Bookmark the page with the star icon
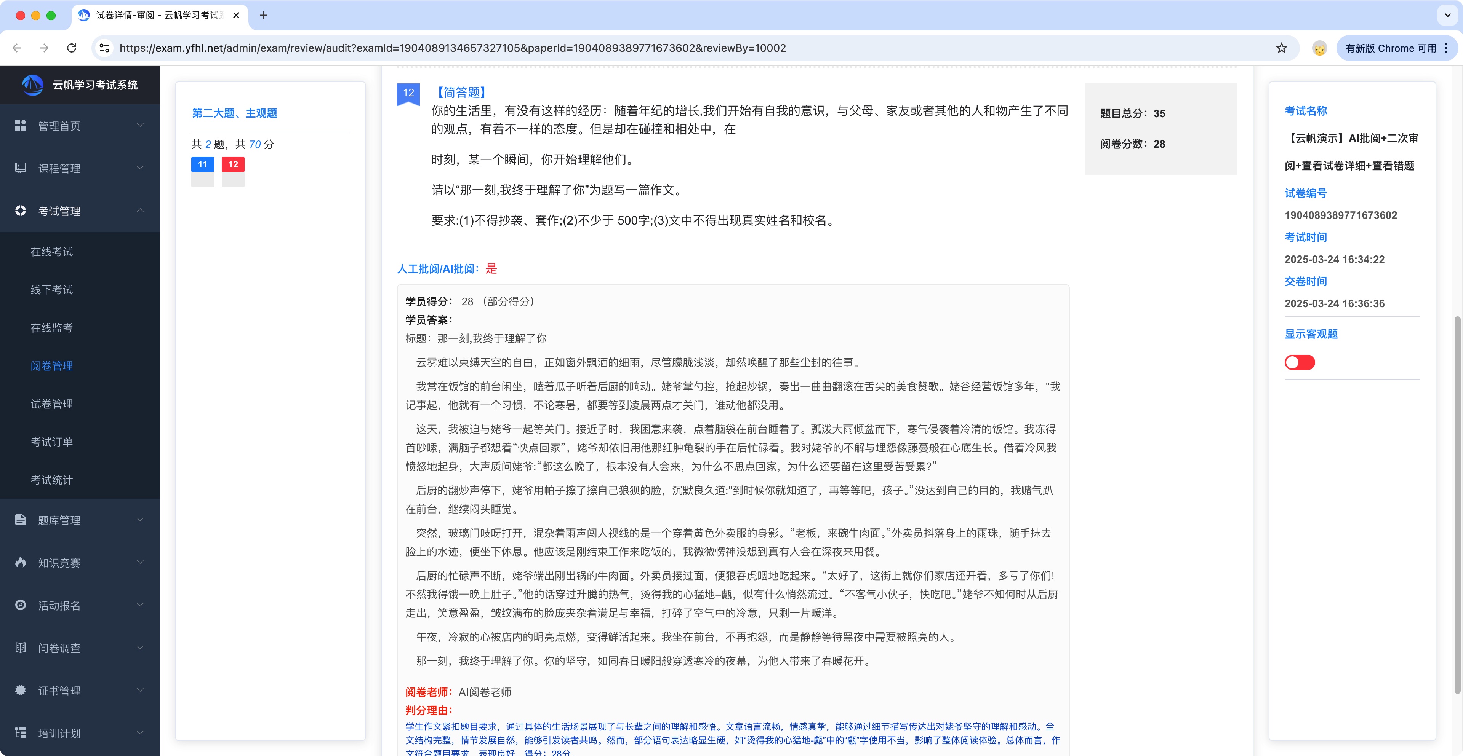This screenshot has height=756, width=1463. point(1281,48)
